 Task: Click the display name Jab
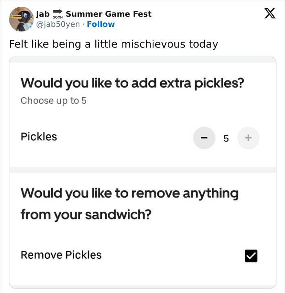tap(42, 14)
